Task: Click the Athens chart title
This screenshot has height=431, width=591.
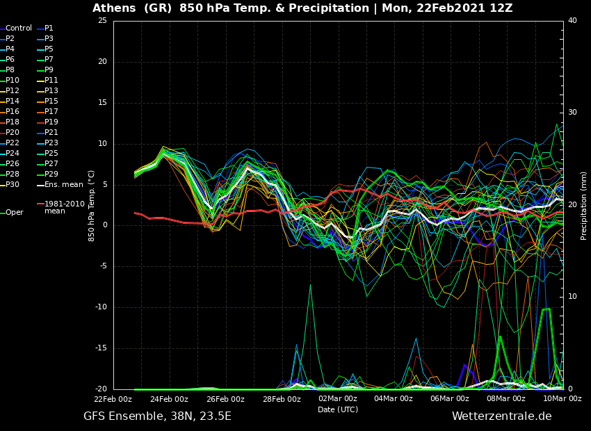Action: (302, 8)
